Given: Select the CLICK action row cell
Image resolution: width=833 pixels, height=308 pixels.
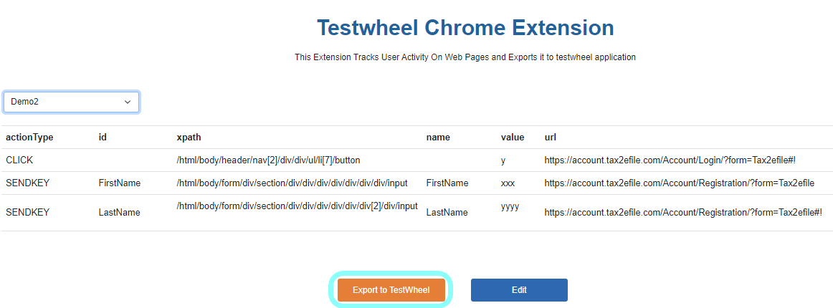Looking at the screenshot, I should coord(19,160).
